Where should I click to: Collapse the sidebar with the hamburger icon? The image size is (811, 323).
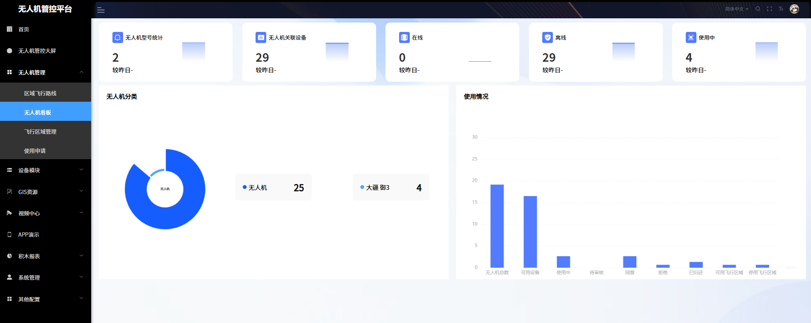[101, 10]
